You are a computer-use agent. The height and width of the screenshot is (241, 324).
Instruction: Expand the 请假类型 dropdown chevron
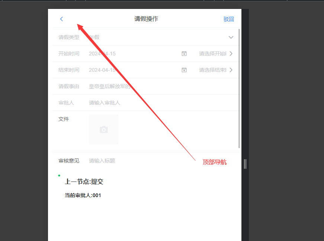click(x=231, y=38)
